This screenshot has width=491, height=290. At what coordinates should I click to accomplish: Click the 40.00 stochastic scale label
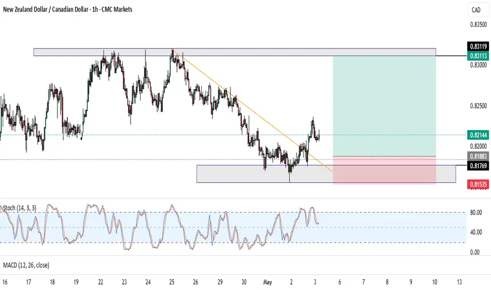click(x=476, y=233)
